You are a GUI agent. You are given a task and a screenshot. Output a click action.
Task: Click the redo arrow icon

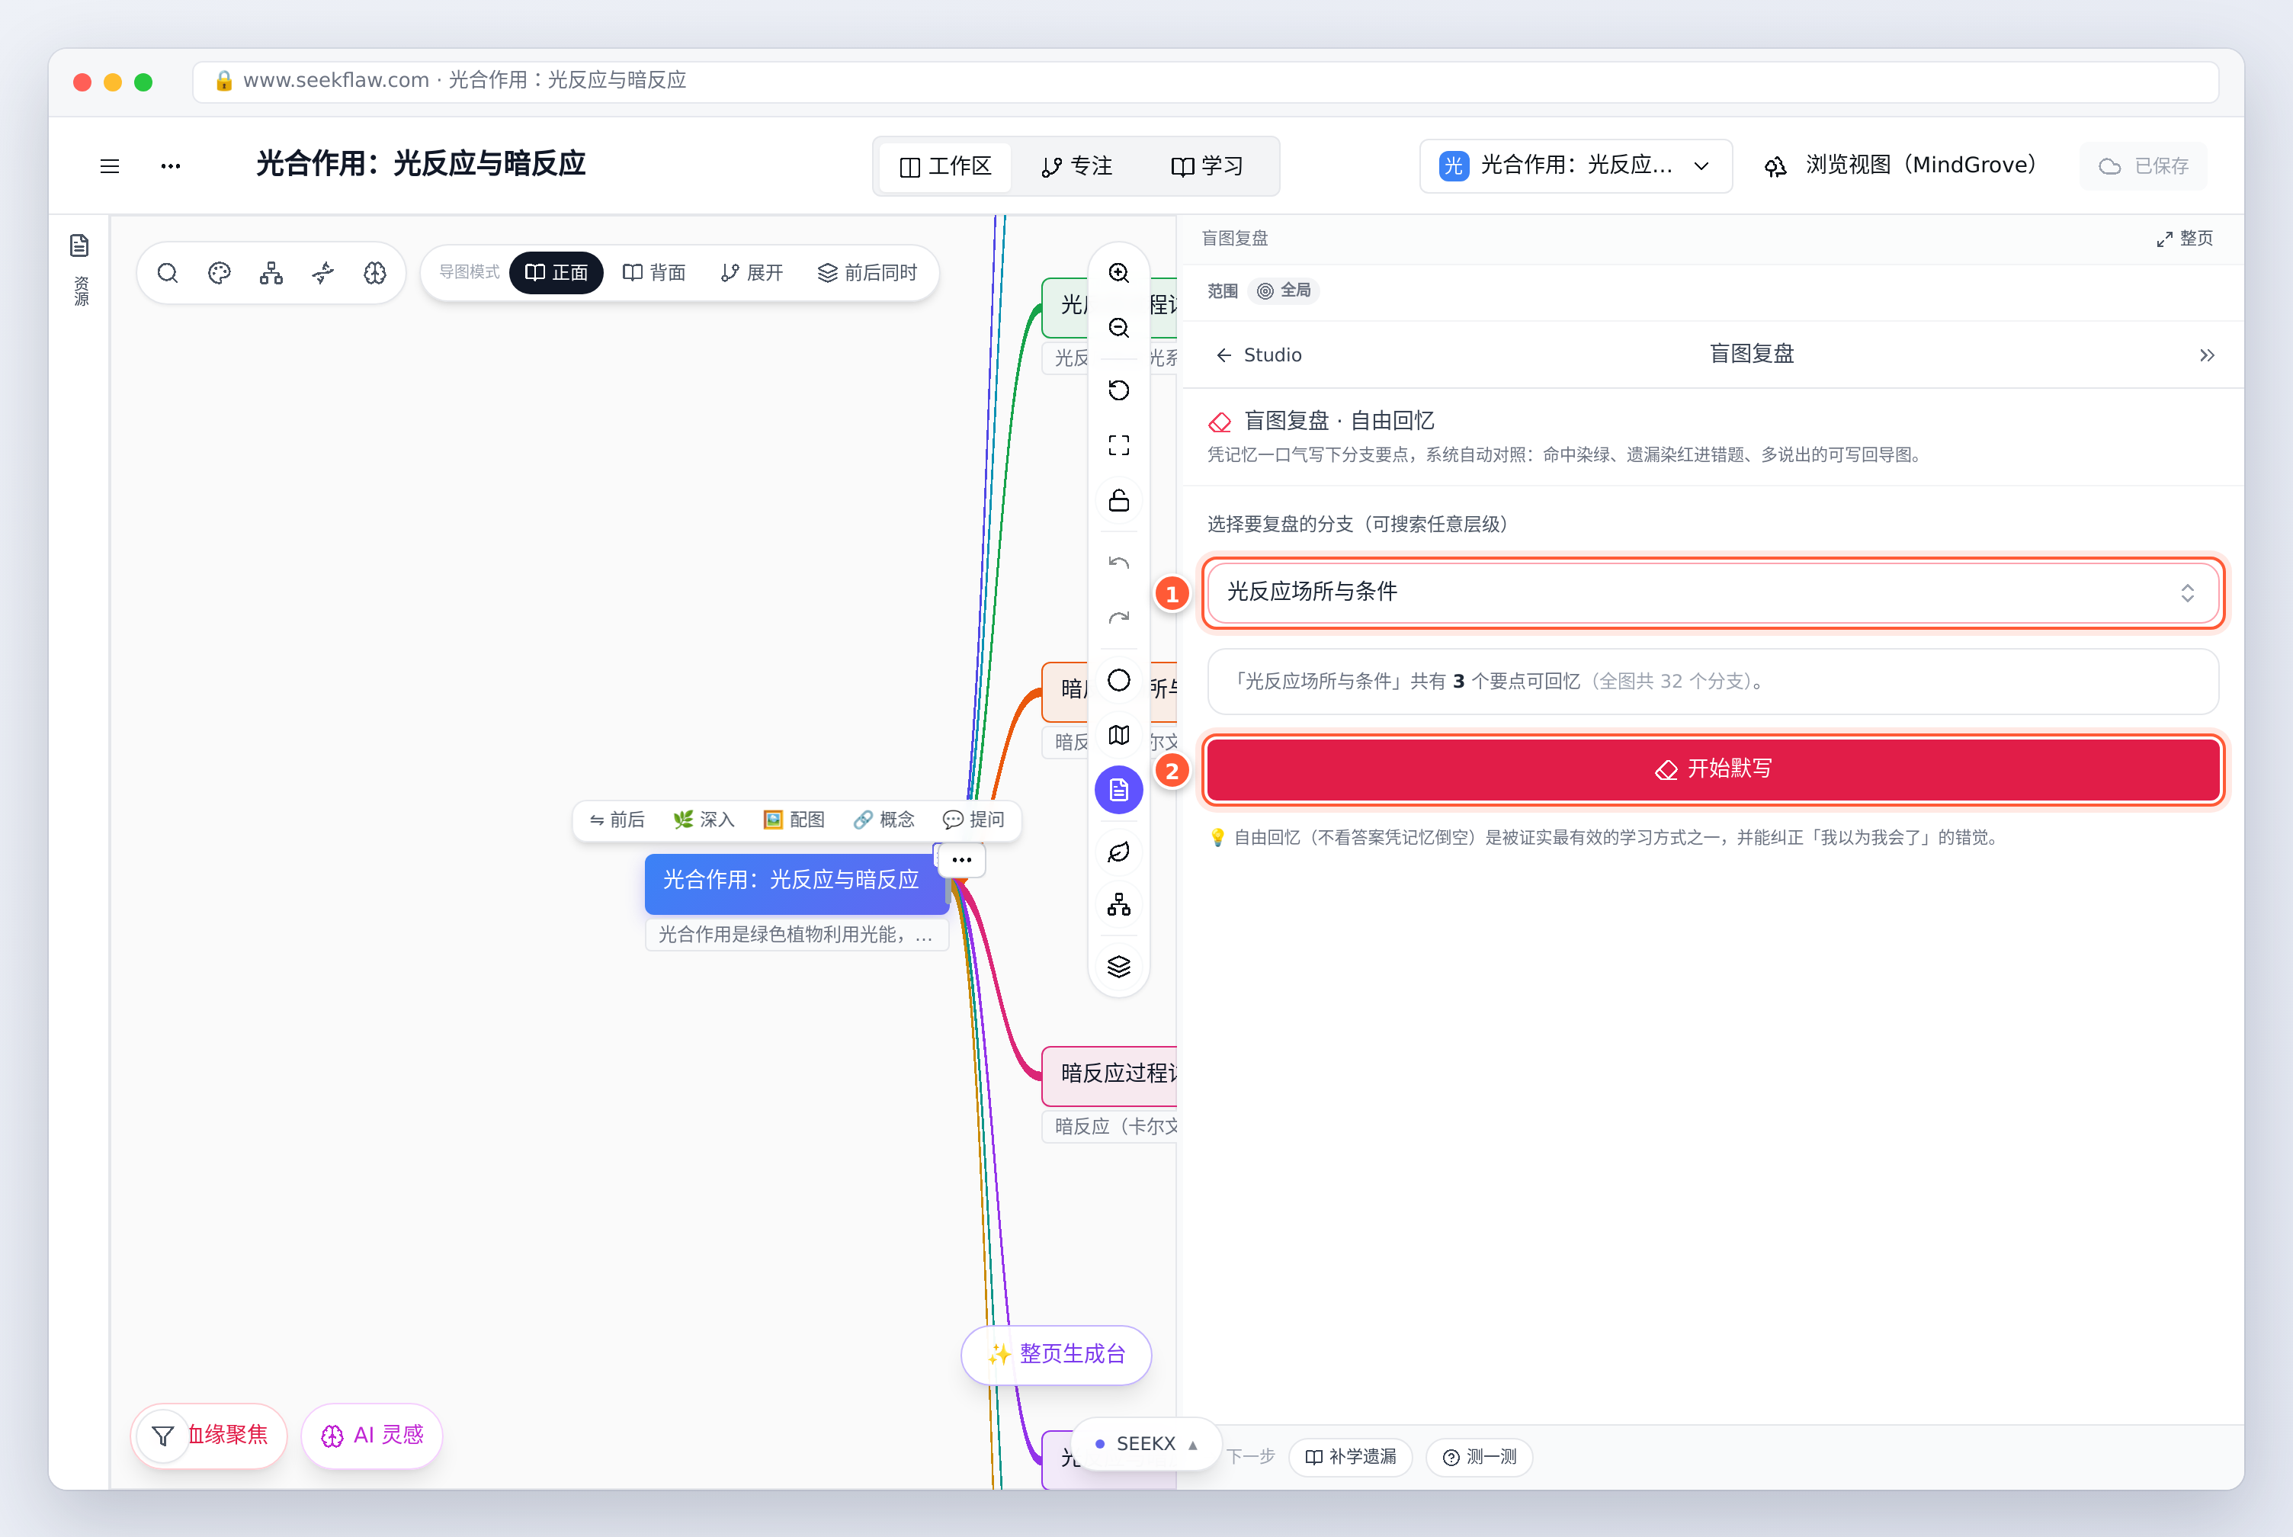tap(1119, 618)
